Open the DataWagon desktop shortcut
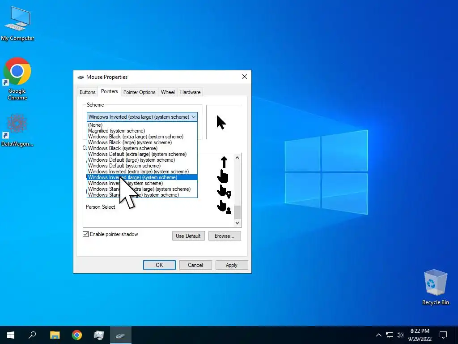 pyautogui.click(x=17, y=130)
